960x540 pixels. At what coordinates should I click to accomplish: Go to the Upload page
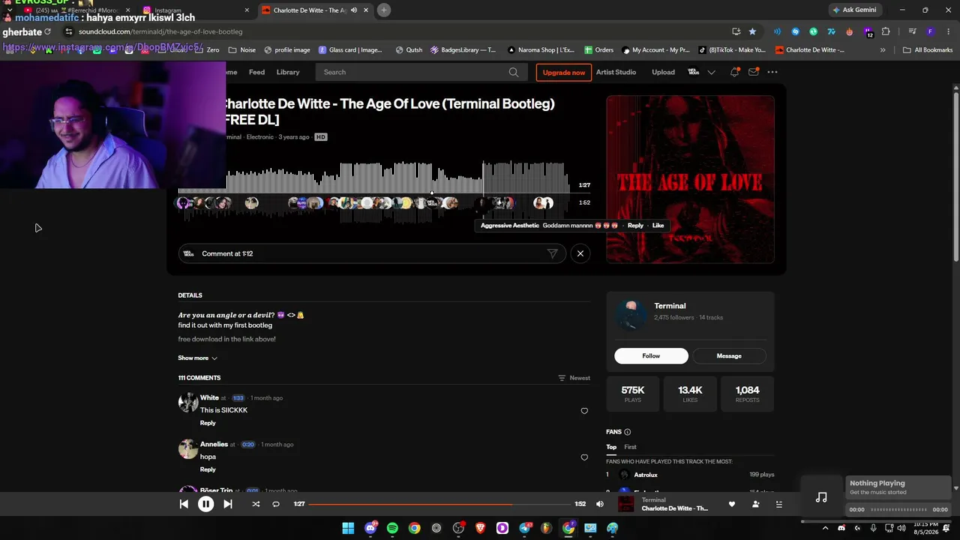(x=663, y=72)
